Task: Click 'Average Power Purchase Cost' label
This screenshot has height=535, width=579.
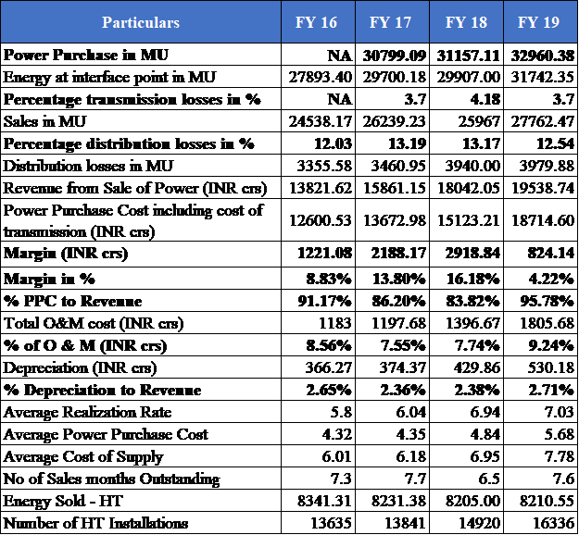Action: (x=106, y=435)
